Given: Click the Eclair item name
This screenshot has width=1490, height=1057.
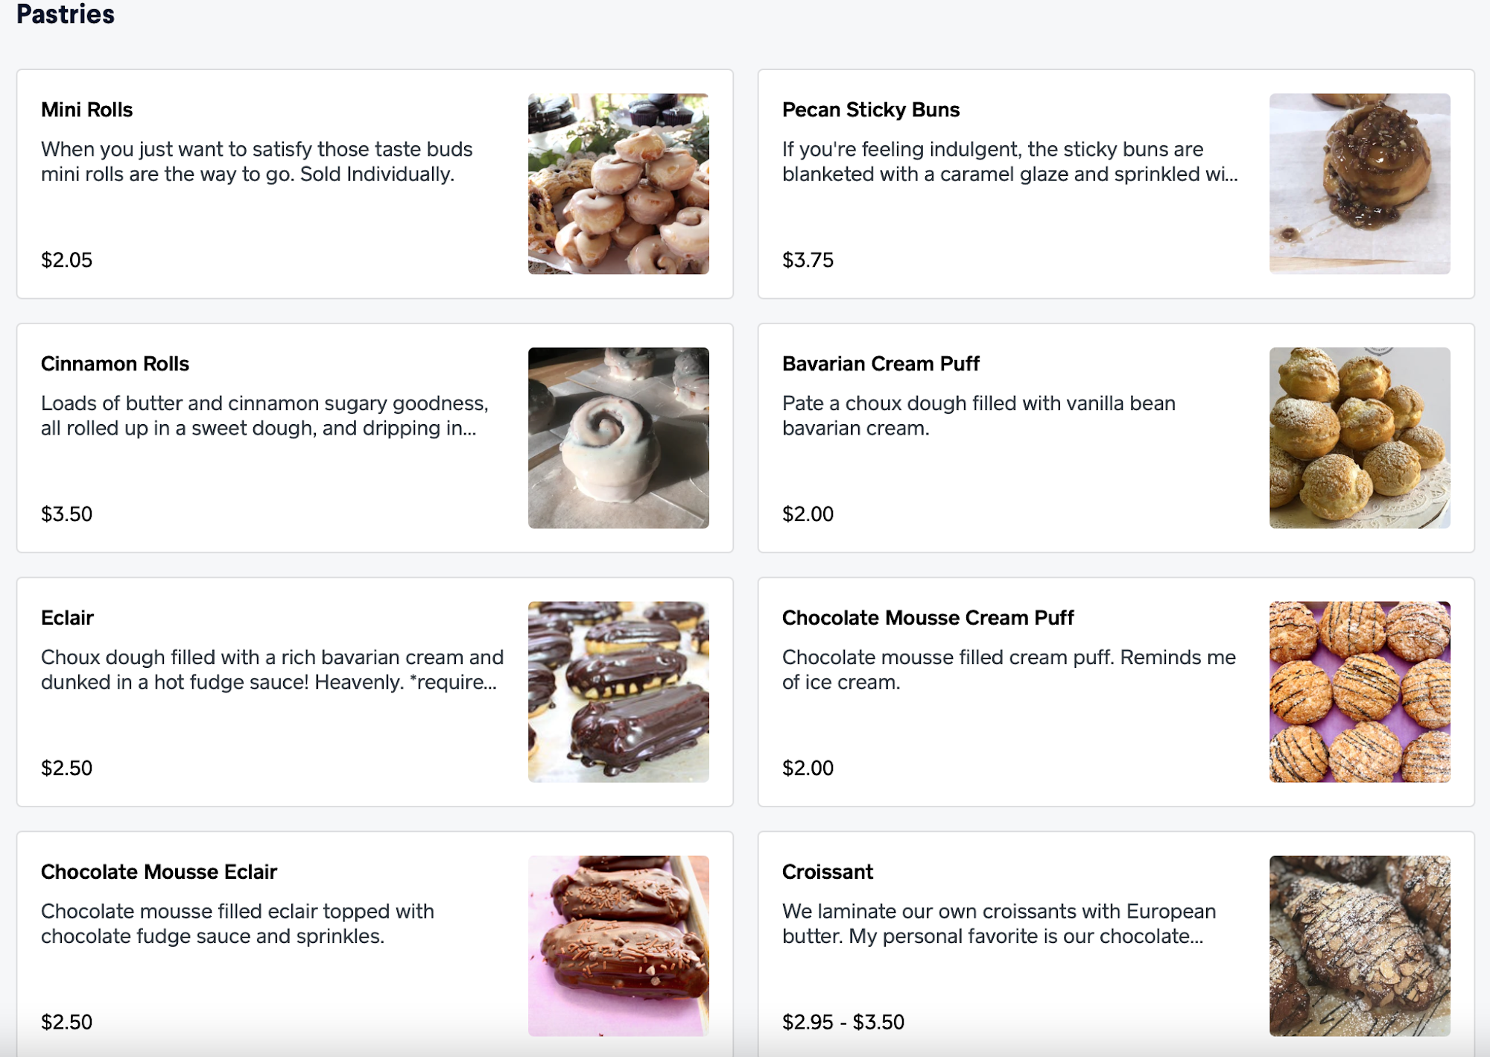Looking at the screenshot, I should pyautogui.click(x=67, y=618).
